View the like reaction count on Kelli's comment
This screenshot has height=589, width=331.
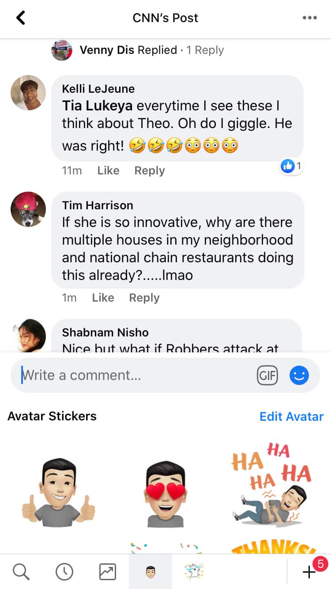[x=292, y=166]
